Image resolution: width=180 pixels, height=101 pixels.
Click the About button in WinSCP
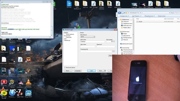pyautogui.click(x=68, y=71)
